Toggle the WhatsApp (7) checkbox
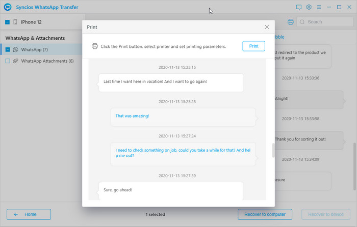This screenshot has height=227, width=357. tap(8, 49)
